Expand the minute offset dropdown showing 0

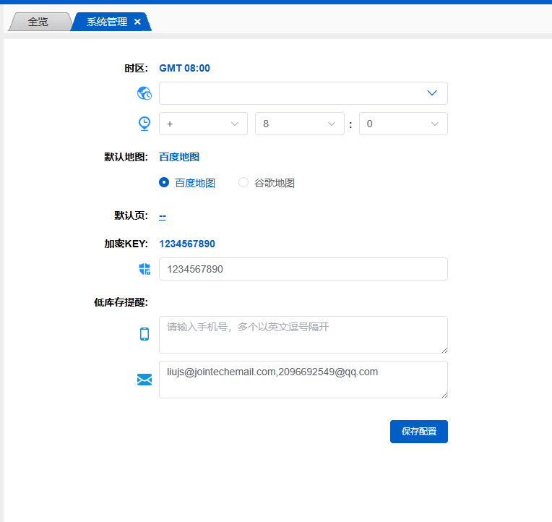[x=403, y=124]
